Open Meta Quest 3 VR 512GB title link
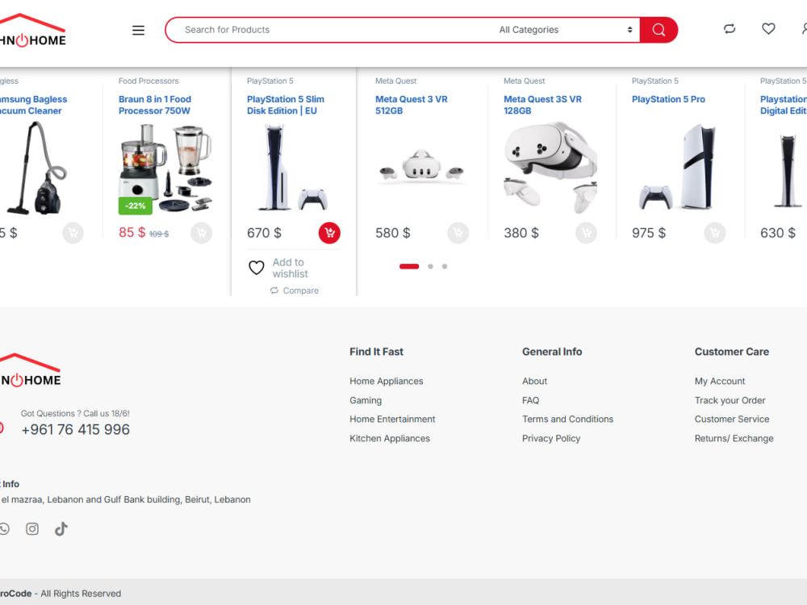807x605 pixels. click(412, 105)
